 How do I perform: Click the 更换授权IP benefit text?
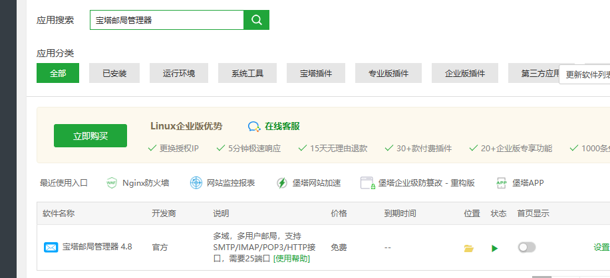179,149
